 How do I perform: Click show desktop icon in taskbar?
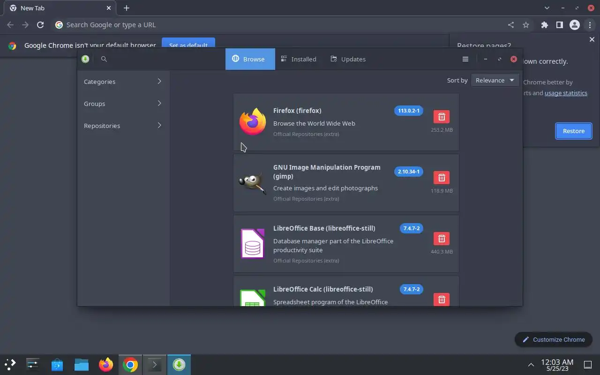587,365
